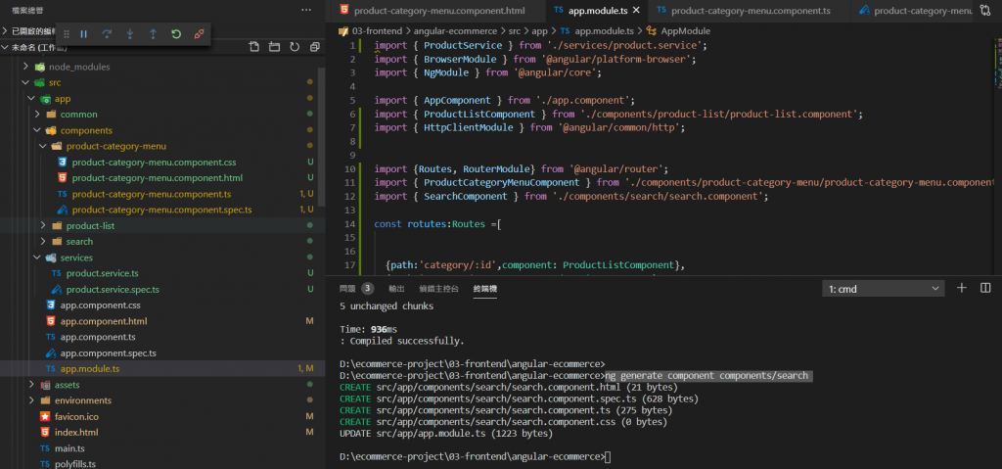Screen dimensions: 1002x469
Task: Open favicon.ico file
Action: [x=76, y=416]
